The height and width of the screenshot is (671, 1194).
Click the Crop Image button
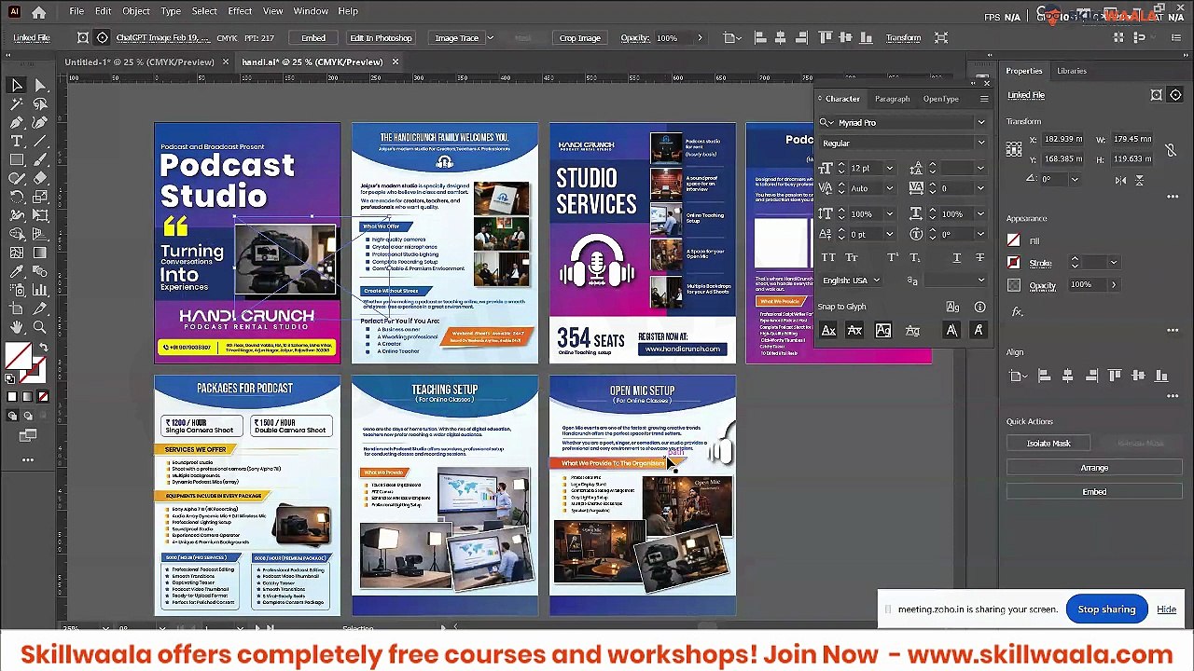coord(579,38)
